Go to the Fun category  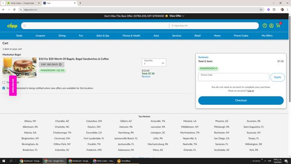tap(81, 36)
